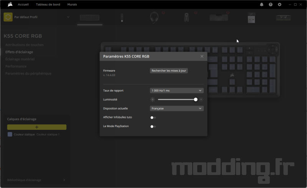The width and height of the screenshot is (307, 188).
Task: Add a lighting layer with plus button
Action: point(37,127)
